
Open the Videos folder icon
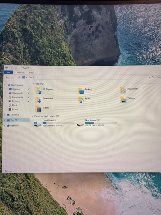point(38,109)
